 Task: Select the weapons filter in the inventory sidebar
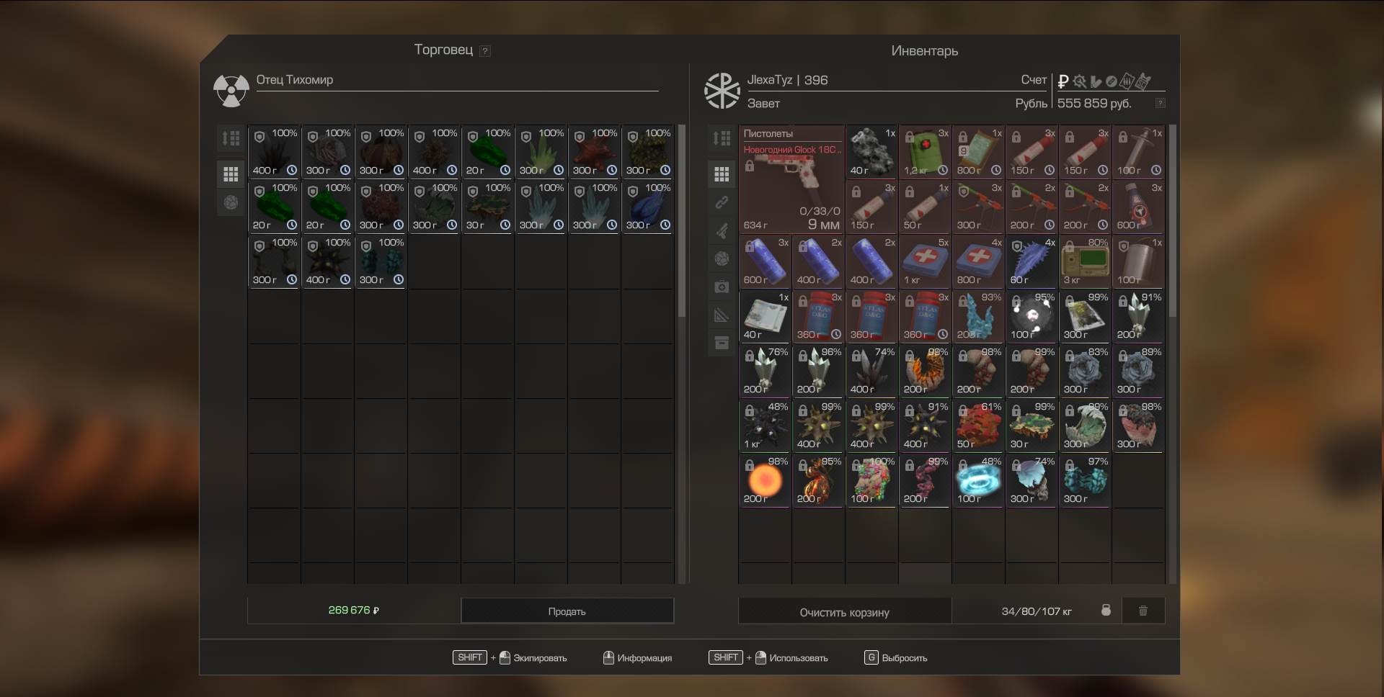click(722, 230)
